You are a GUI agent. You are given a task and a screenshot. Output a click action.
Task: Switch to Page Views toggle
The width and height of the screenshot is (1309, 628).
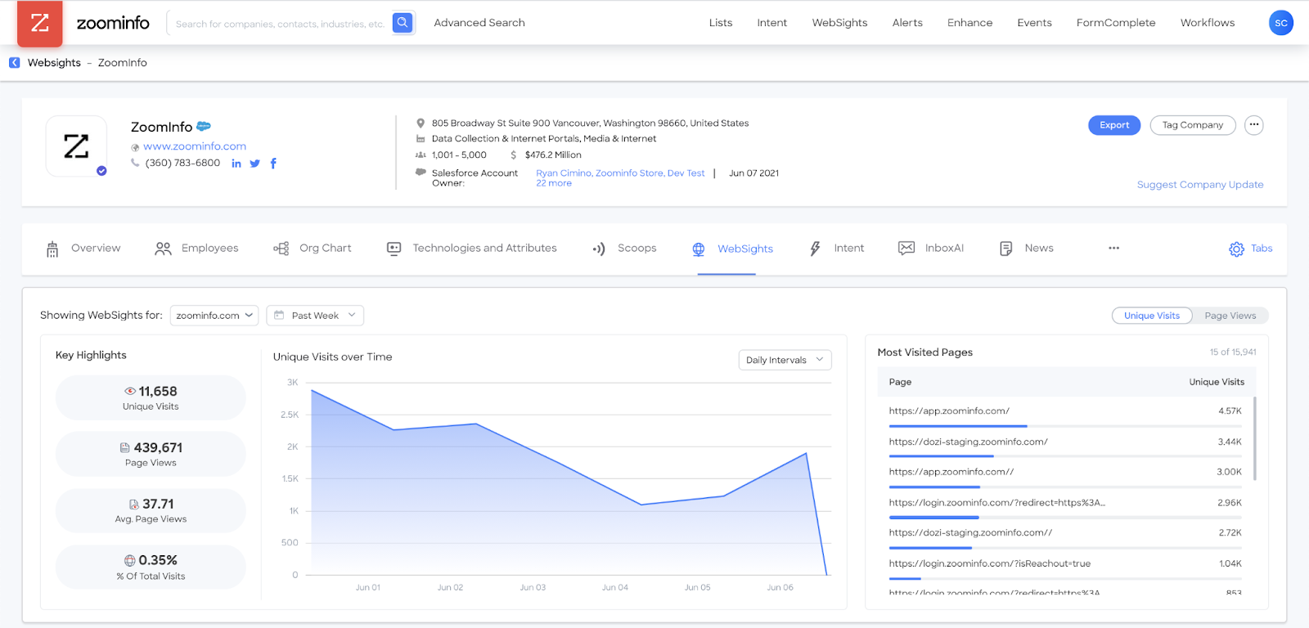[x=1230, y=316]
